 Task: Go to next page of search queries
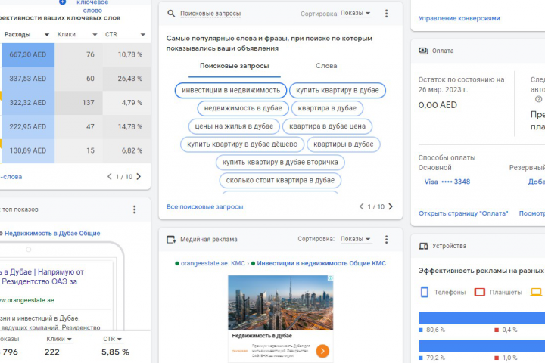(x=391, y=206)
